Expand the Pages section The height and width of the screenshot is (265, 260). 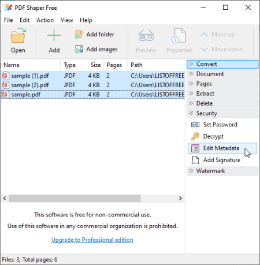[x=222, y=84]
